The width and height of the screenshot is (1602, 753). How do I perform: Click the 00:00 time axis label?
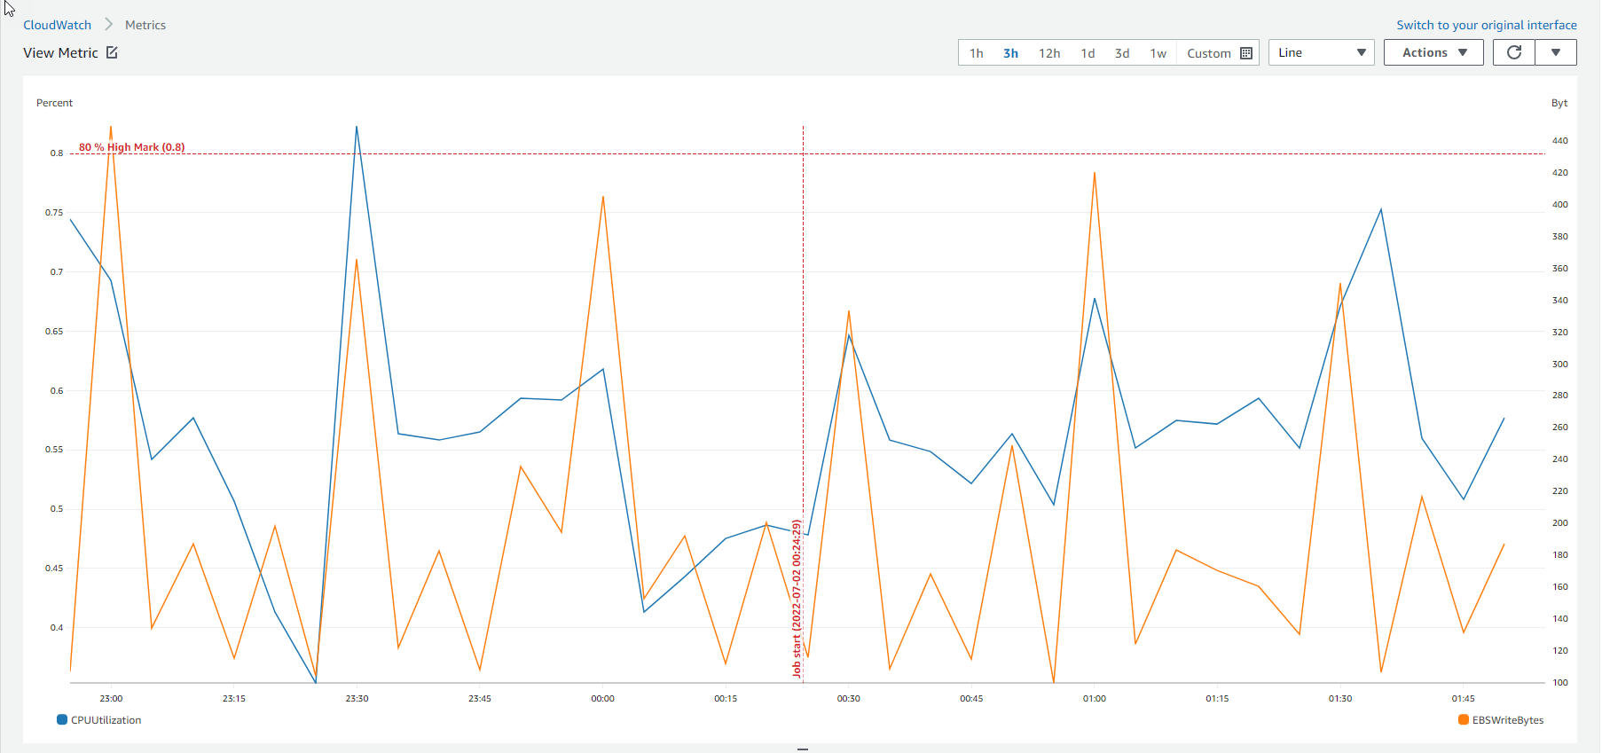tap(603, 699)
